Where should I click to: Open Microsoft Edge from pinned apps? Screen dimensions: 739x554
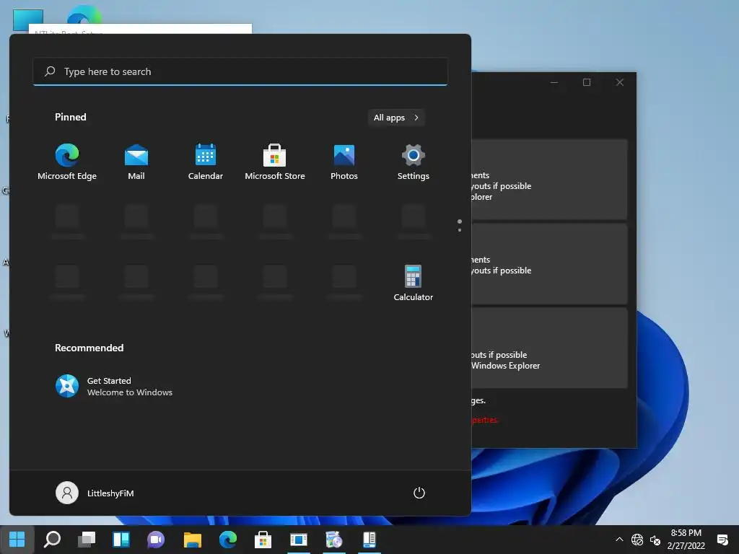tap(67, 162)
